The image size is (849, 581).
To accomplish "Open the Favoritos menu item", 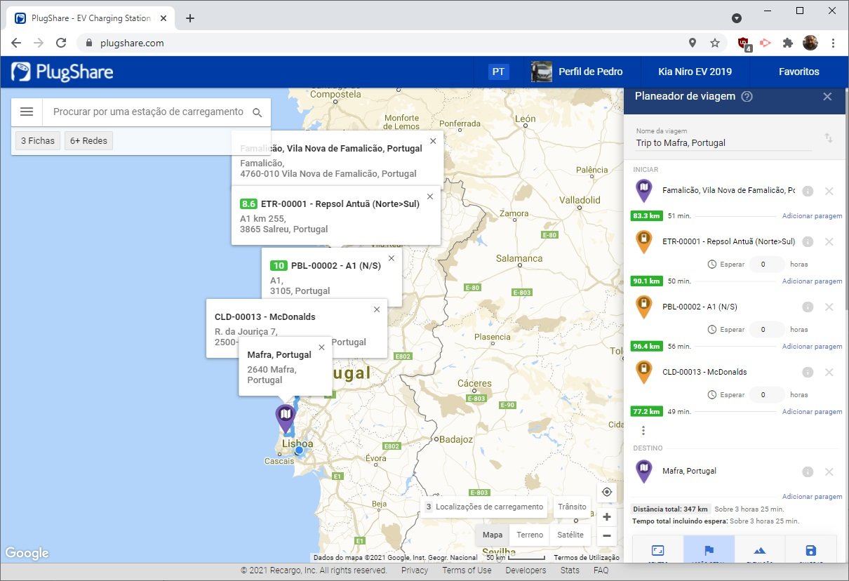I will (x=798, y=72).
